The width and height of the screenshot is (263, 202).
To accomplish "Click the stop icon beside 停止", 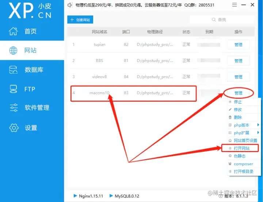I will [230, 102].
